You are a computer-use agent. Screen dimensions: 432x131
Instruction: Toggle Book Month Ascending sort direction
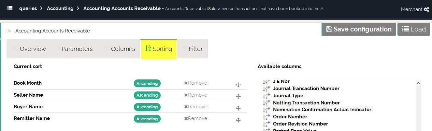147,83
